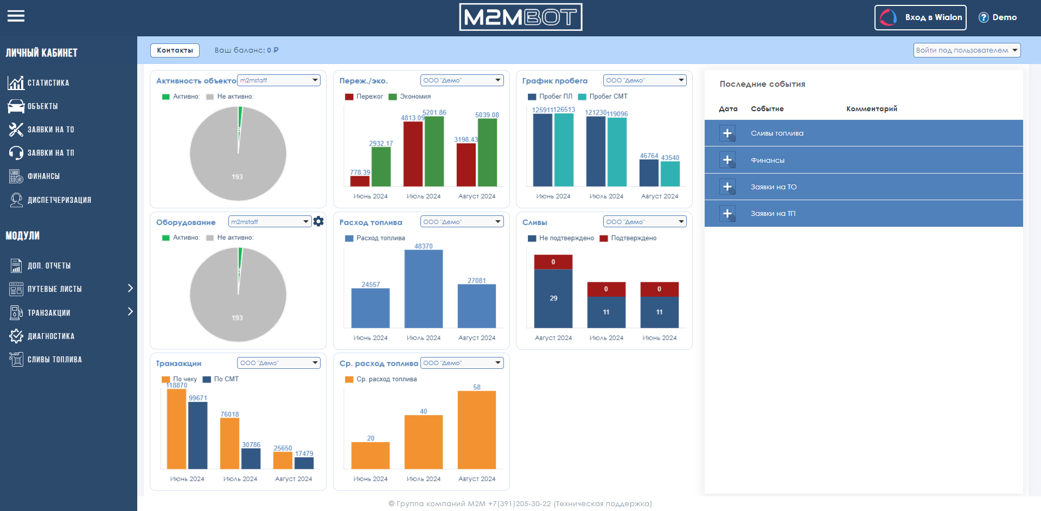Open the Войти под пользователем dropdown
Image resolution: width=1041 pixels, height=511 pixels.
click(x=967, y=50)
